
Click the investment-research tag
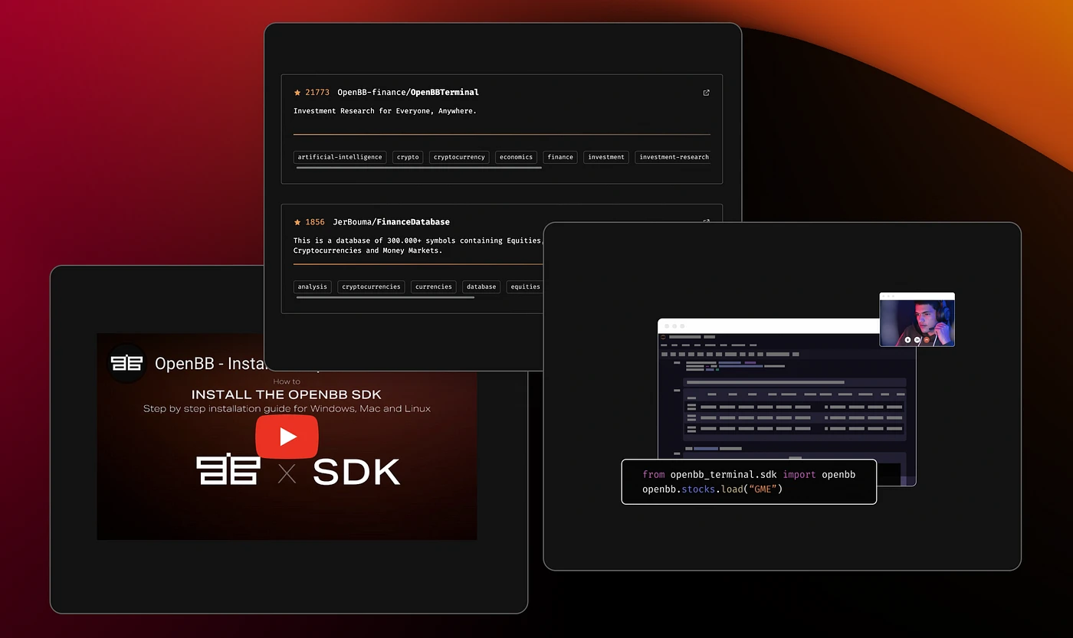coord(674,157)
